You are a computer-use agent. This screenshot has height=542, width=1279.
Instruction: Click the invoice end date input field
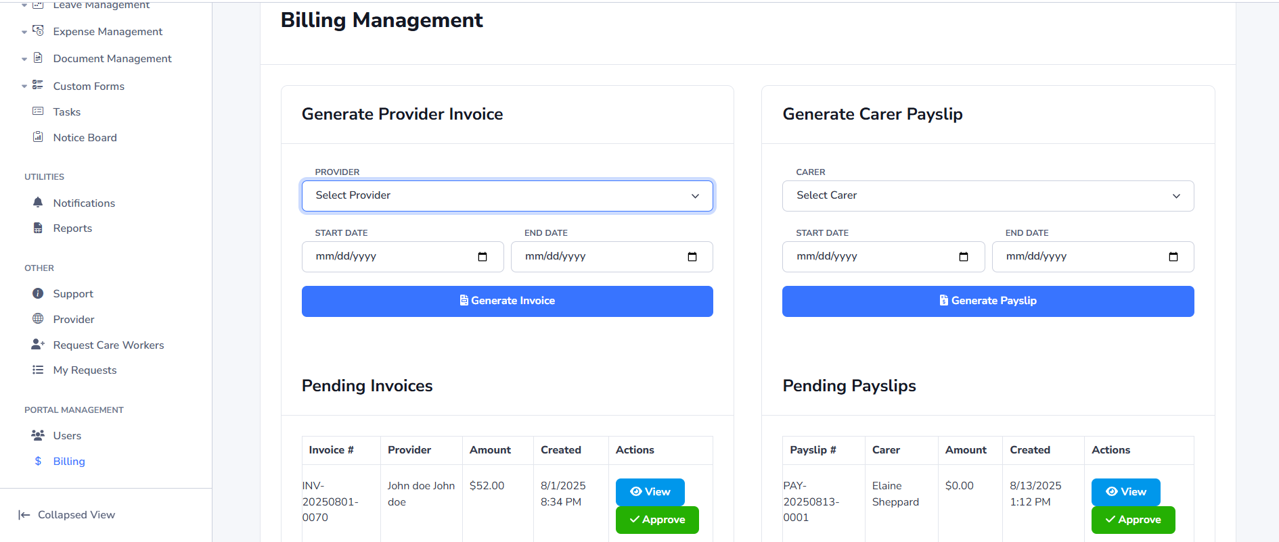(x=599, y=257)
